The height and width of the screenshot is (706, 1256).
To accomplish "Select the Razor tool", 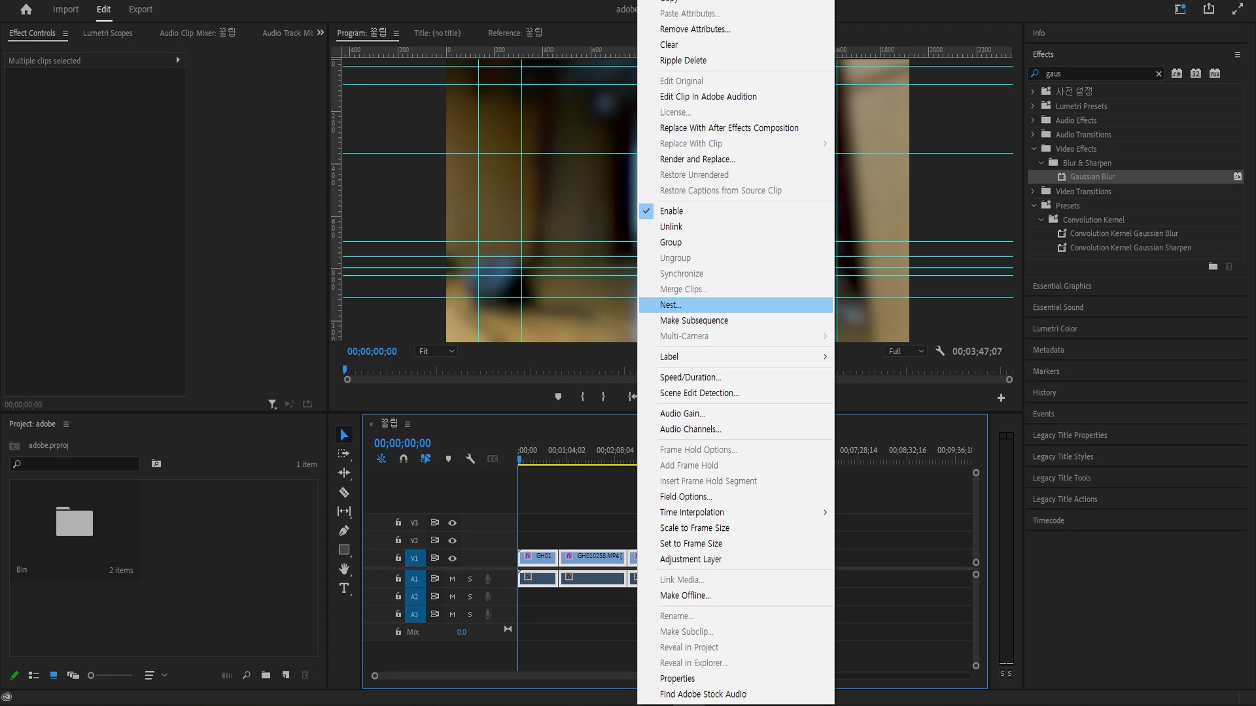I will tap(344, 492).
